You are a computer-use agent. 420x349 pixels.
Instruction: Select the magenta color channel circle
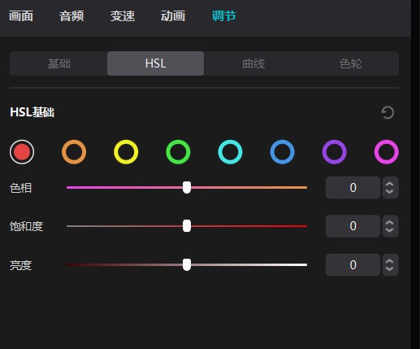click(387, 152)
